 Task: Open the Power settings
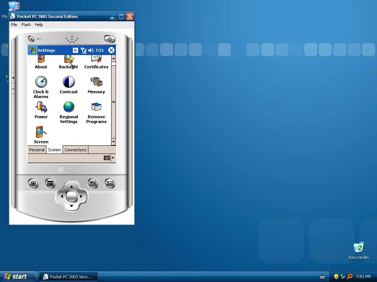click(x=41, y=110)
